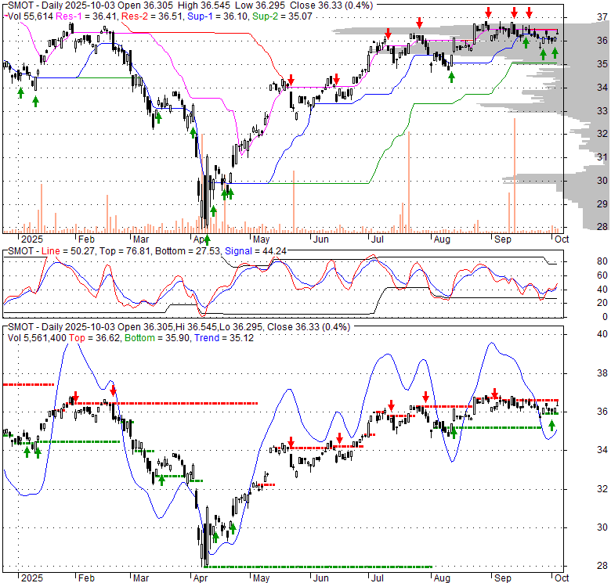611x583 pixels.
Task: Click the tallest September volume spike in the top chart
Action: click(x=515, y=175)
